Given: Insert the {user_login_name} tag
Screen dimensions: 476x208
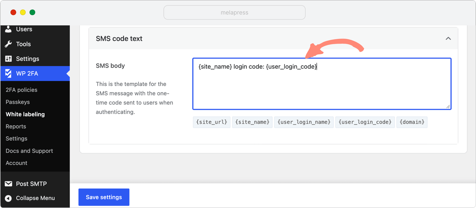Looking at the screenshot, I should coord(304,122).
